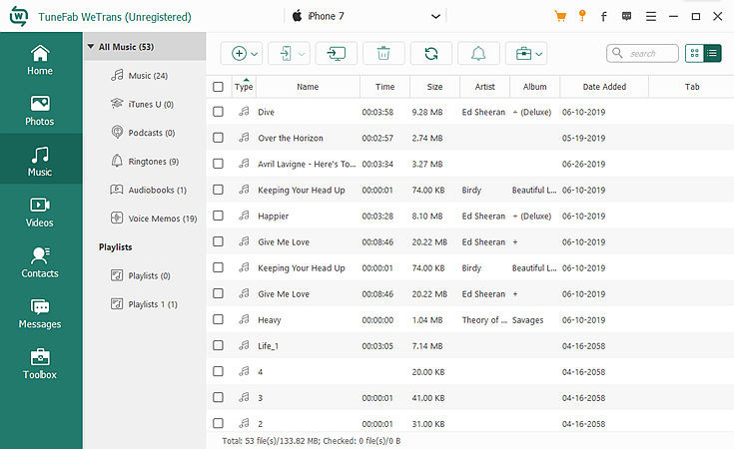Expand the toolbox toolbar dropdown arrow
The image size is (734, 449).
pyautogui.click(x=539, y=54)
